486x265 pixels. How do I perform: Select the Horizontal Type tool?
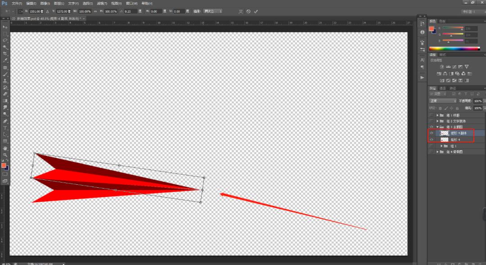coord(5,128)
